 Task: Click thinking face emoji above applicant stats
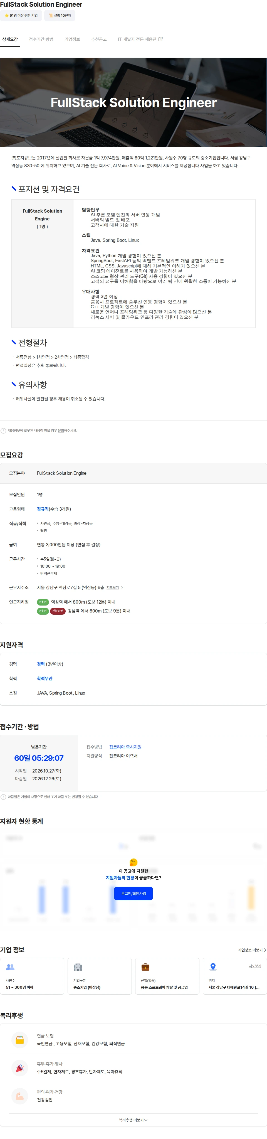(133, 862)
